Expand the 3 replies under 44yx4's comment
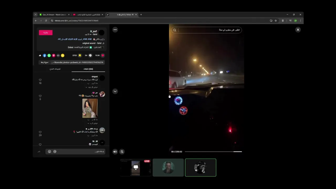Screen dimensions: 336x189 [92, 87]
